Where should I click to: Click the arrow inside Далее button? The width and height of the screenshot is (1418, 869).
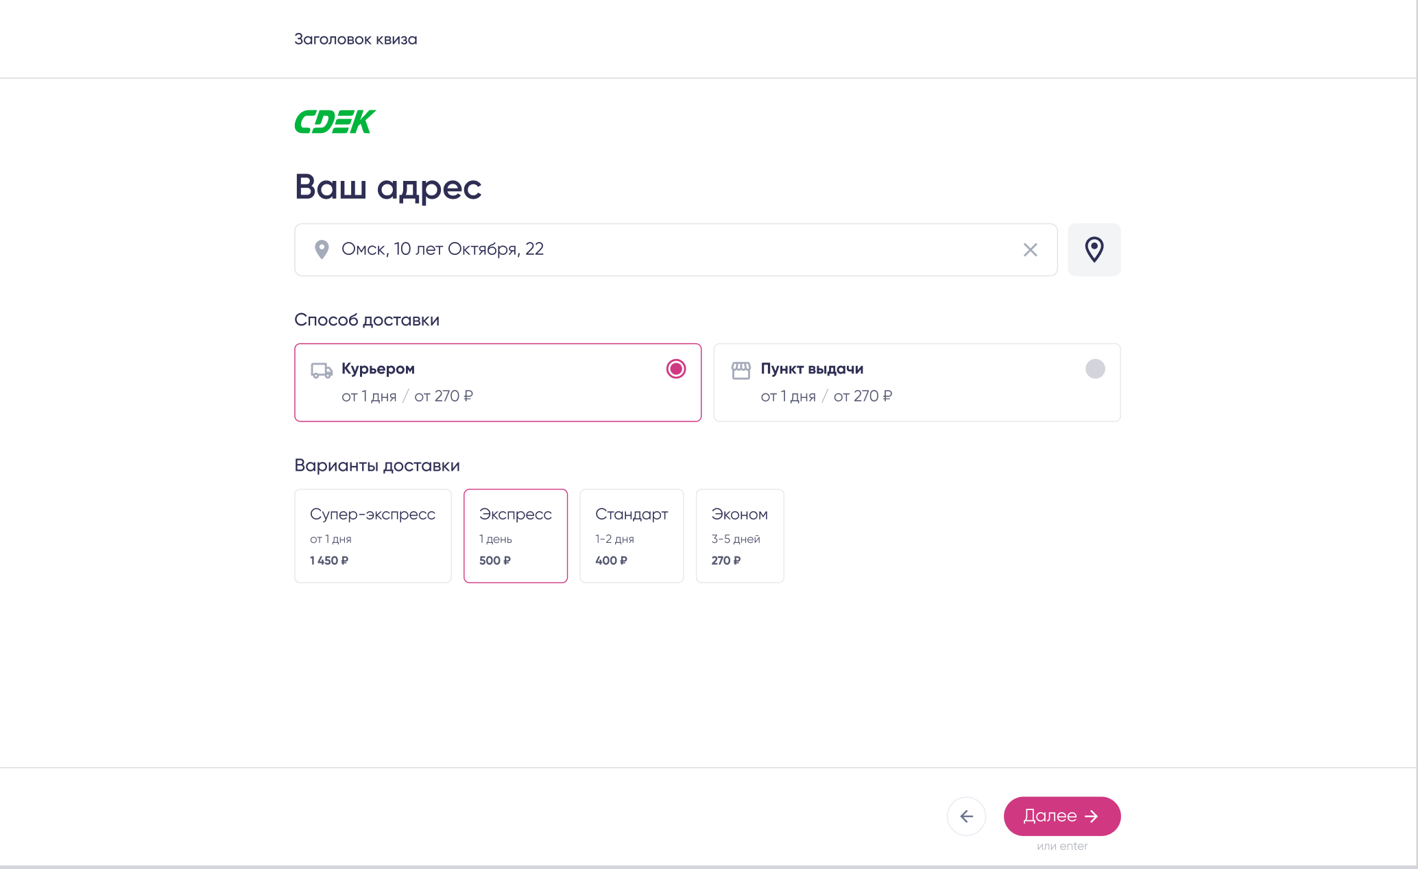pos(1092,816)
